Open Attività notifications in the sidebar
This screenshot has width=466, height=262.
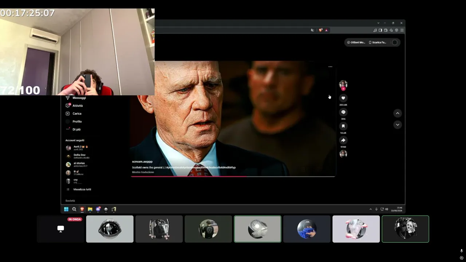74,106
